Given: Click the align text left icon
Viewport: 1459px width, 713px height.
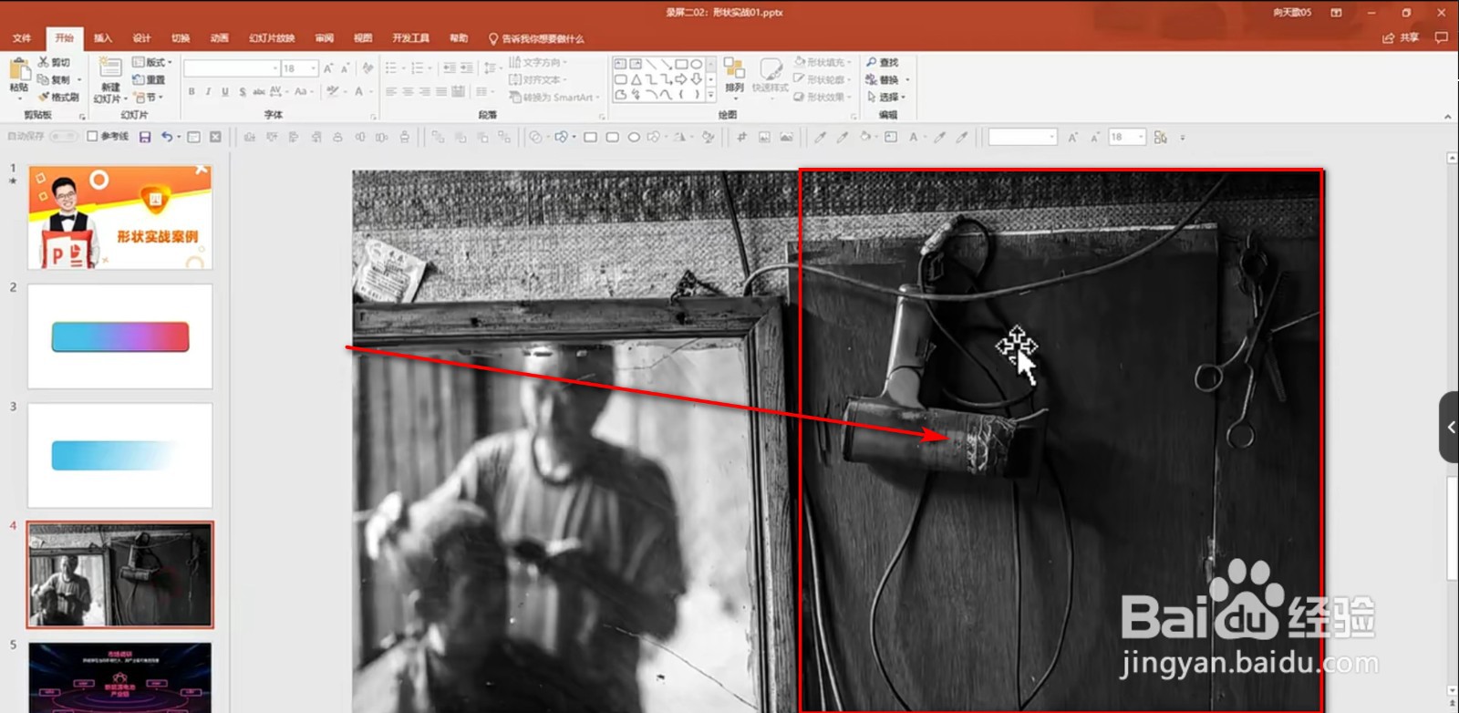Looking at the screenshot, I should [x=391, y=91].
